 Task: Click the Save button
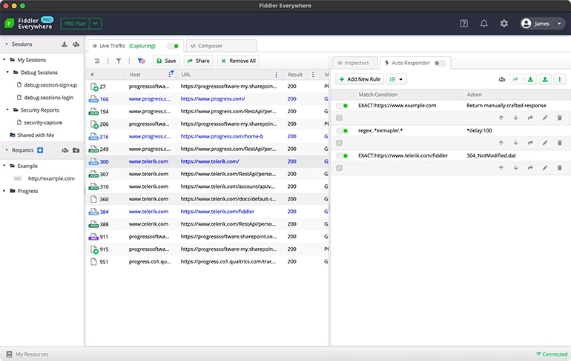(166, 61)
